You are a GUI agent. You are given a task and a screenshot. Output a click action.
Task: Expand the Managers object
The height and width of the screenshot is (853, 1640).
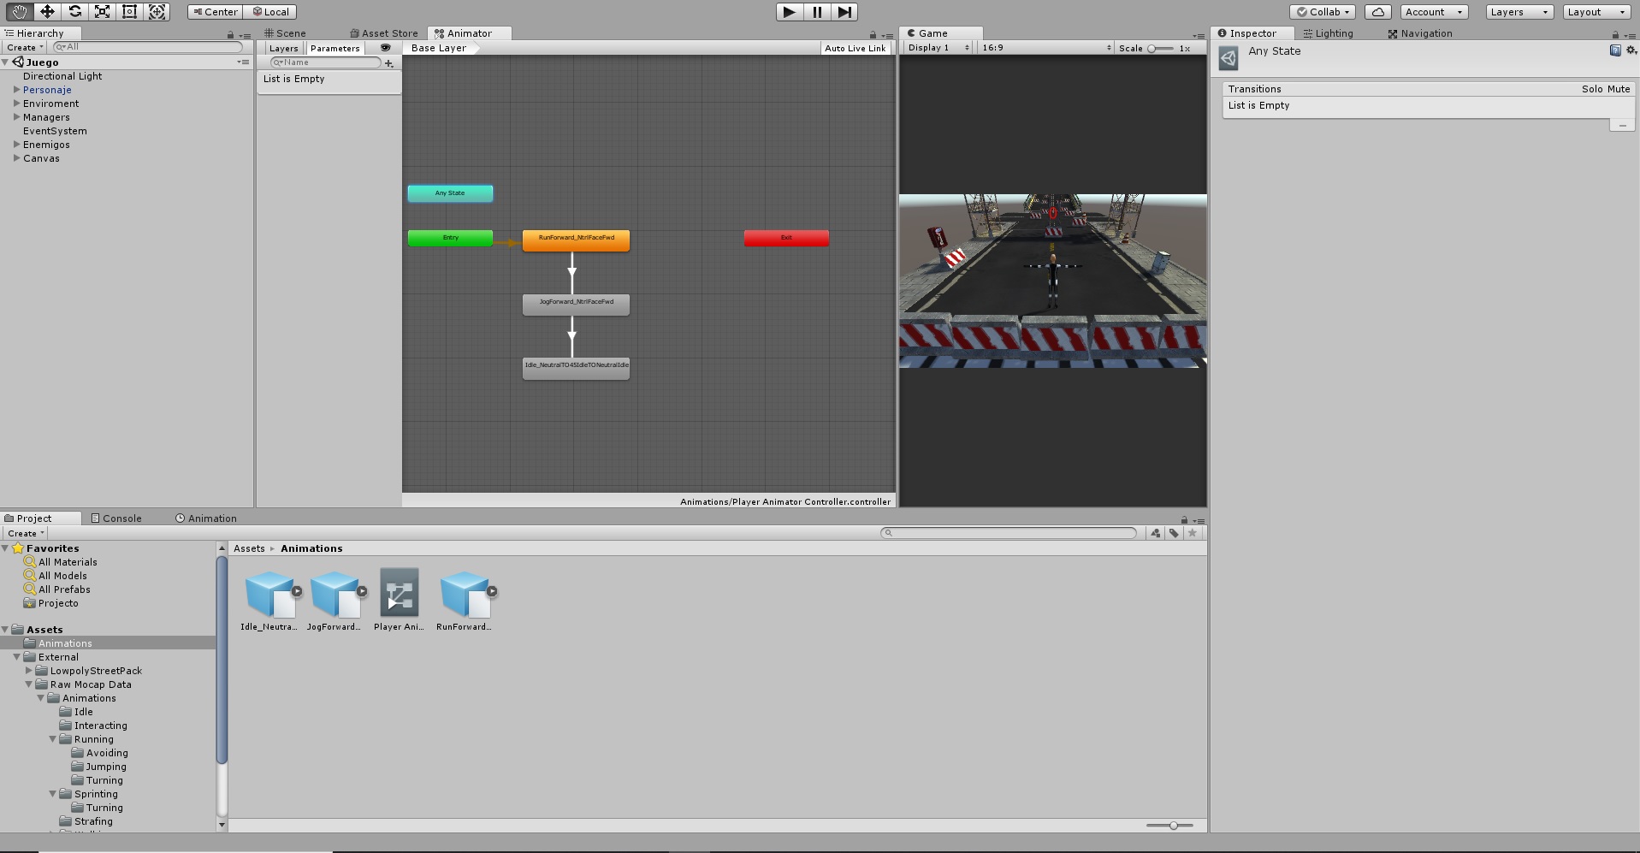[x=16, y=117]
